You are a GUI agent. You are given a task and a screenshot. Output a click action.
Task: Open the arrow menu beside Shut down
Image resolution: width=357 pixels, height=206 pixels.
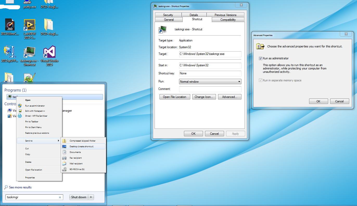[91, 197]
